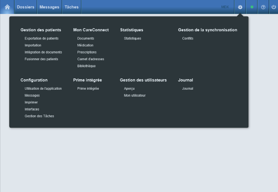This screenshot has width=278, height=192.
Task: Open Gestion des Tâches
Action: (x=39, y=116)
